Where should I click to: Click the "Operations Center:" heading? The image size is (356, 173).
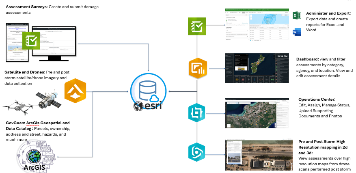click(317, 99)
